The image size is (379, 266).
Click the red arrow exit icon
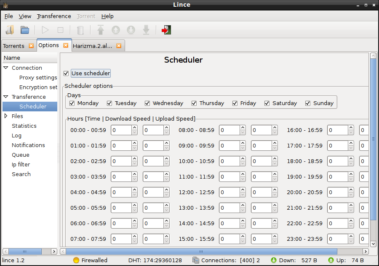click(166, 30)
